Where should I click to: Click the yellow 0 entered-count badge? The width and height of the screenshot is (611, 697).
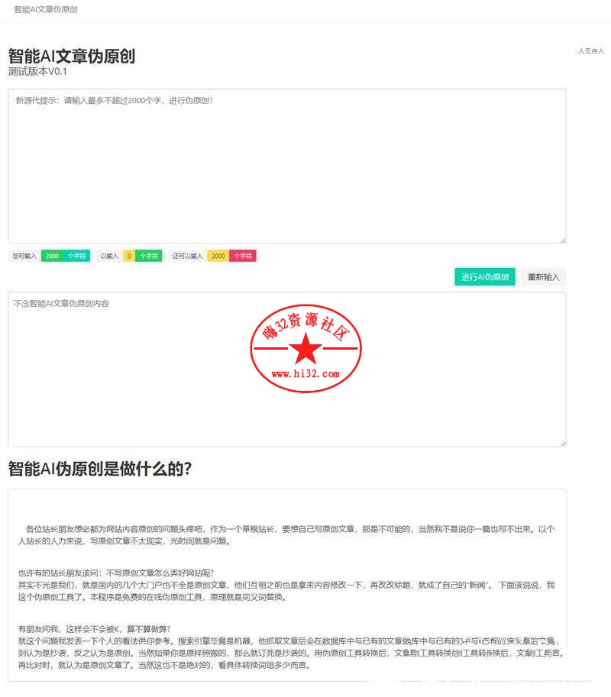point(128,256)
